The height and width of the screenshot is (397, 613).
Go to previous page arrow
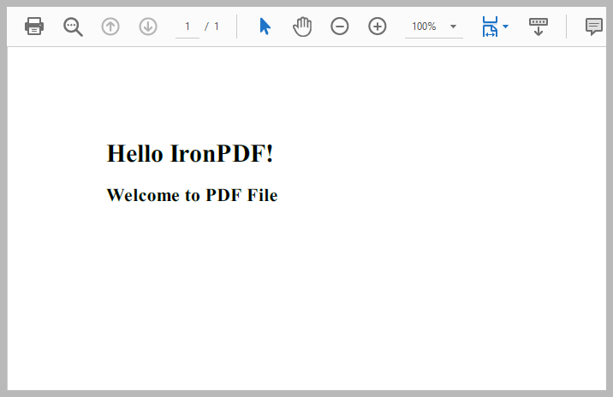pos(110,27)
